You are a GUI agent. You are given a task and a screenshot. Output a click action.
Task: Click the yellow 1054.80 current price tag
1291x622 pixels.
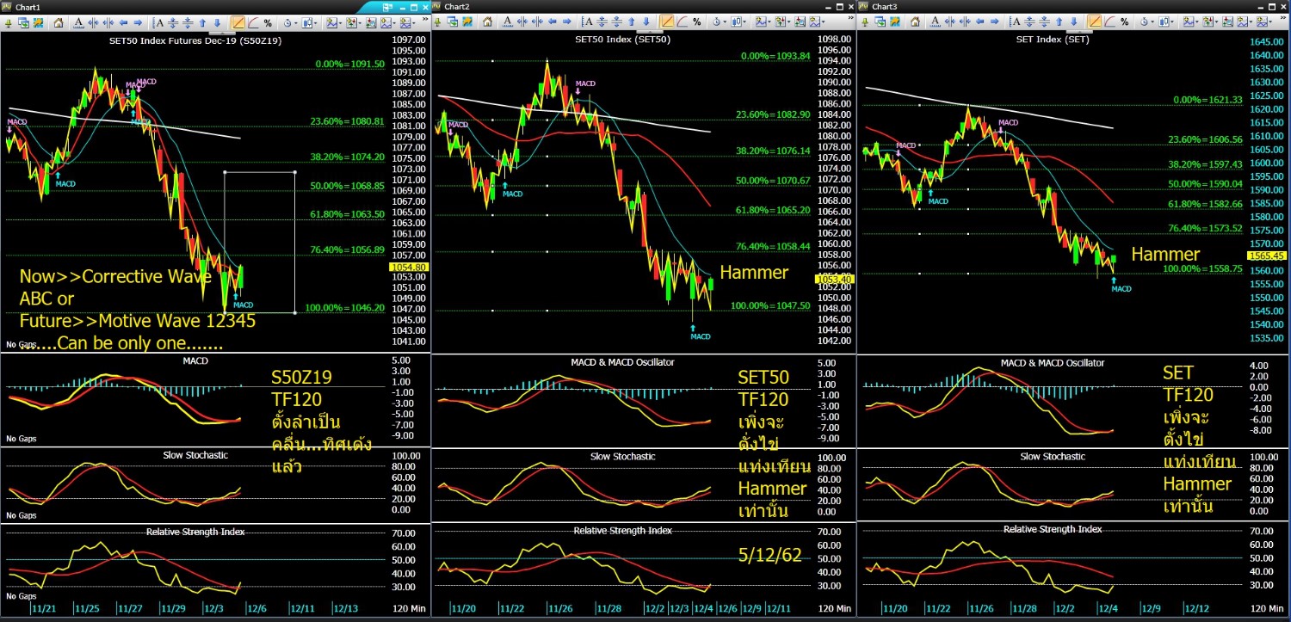(x=407, y=267)
